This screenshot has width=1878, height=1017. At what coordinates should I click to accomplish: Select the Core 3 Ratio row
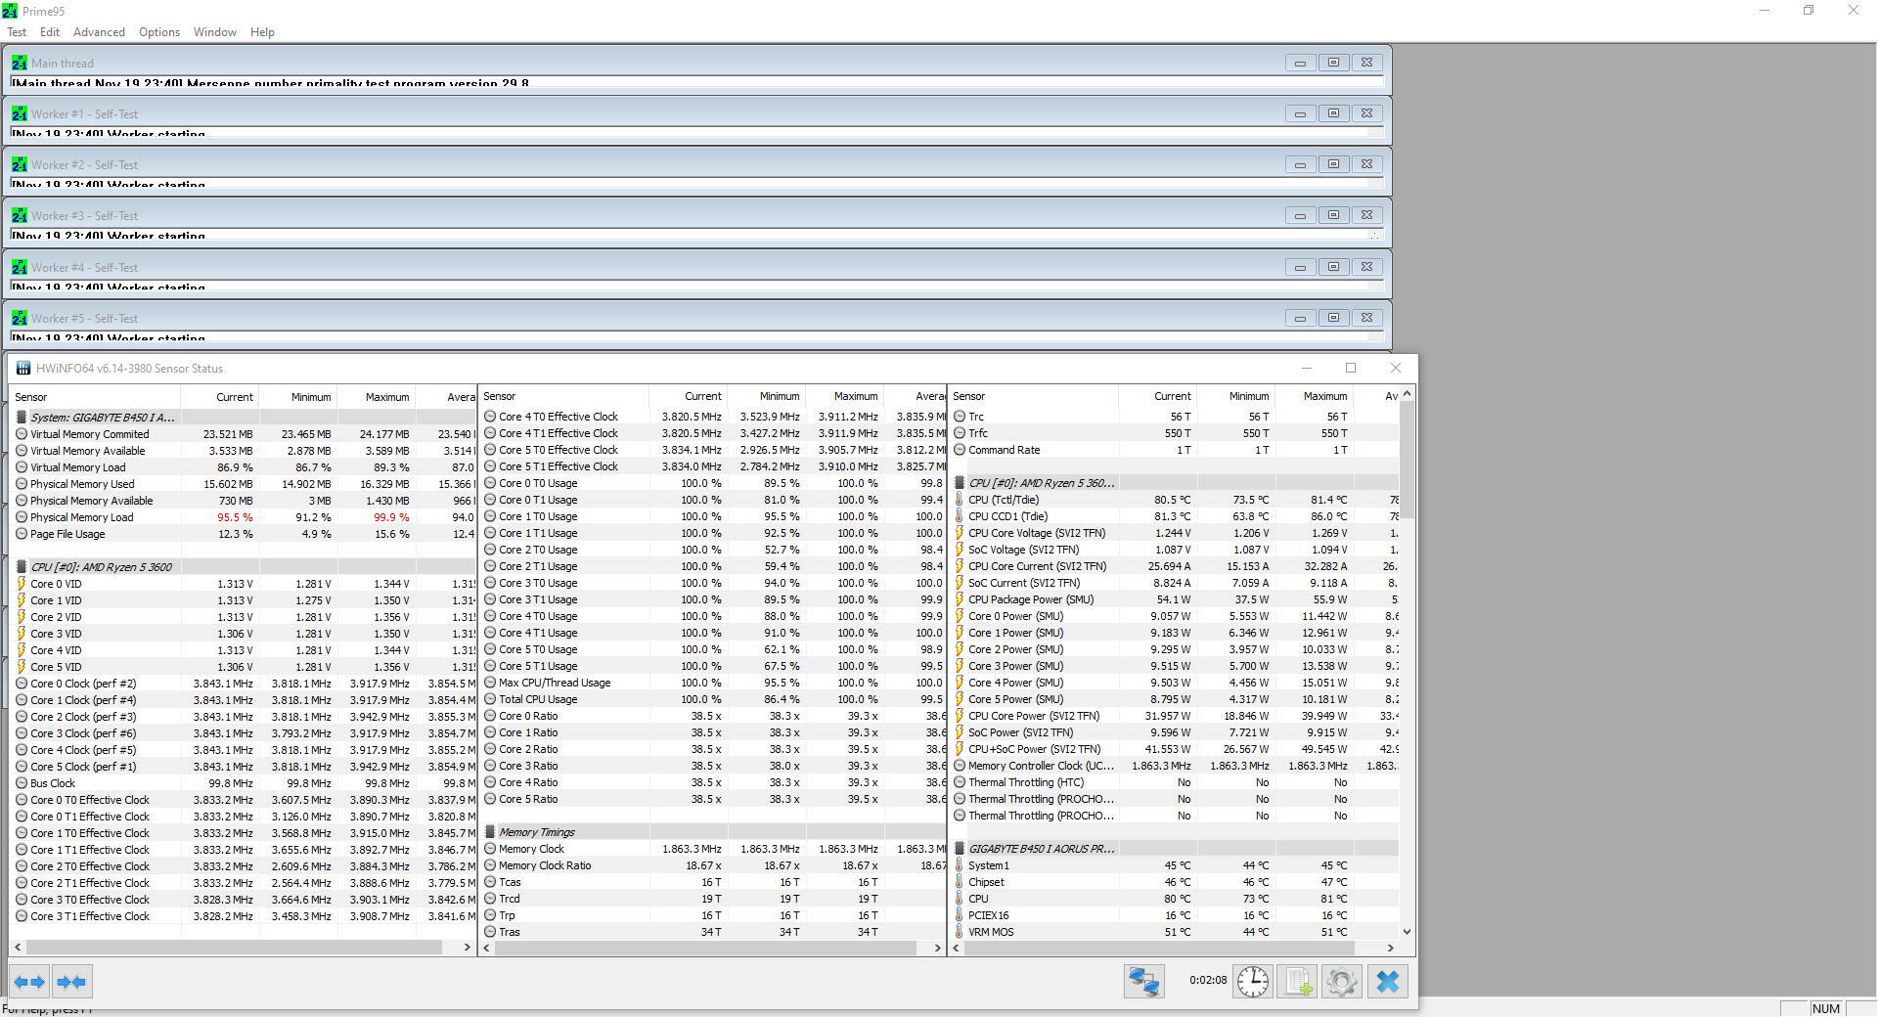(713, 766)
